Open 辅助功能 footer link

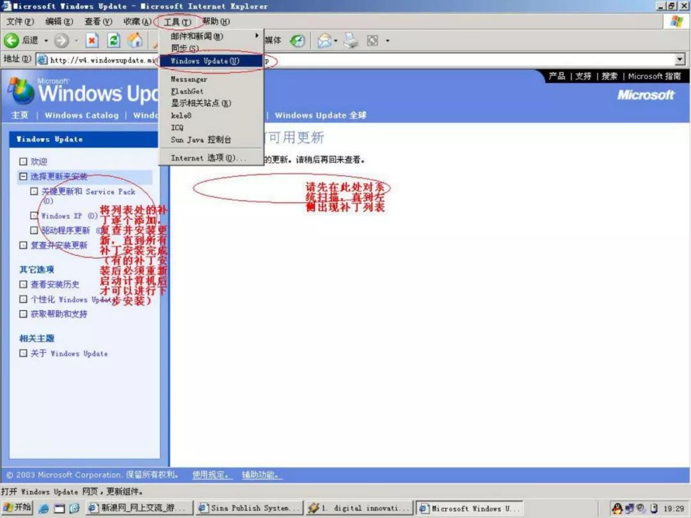[x=262, y=475]
